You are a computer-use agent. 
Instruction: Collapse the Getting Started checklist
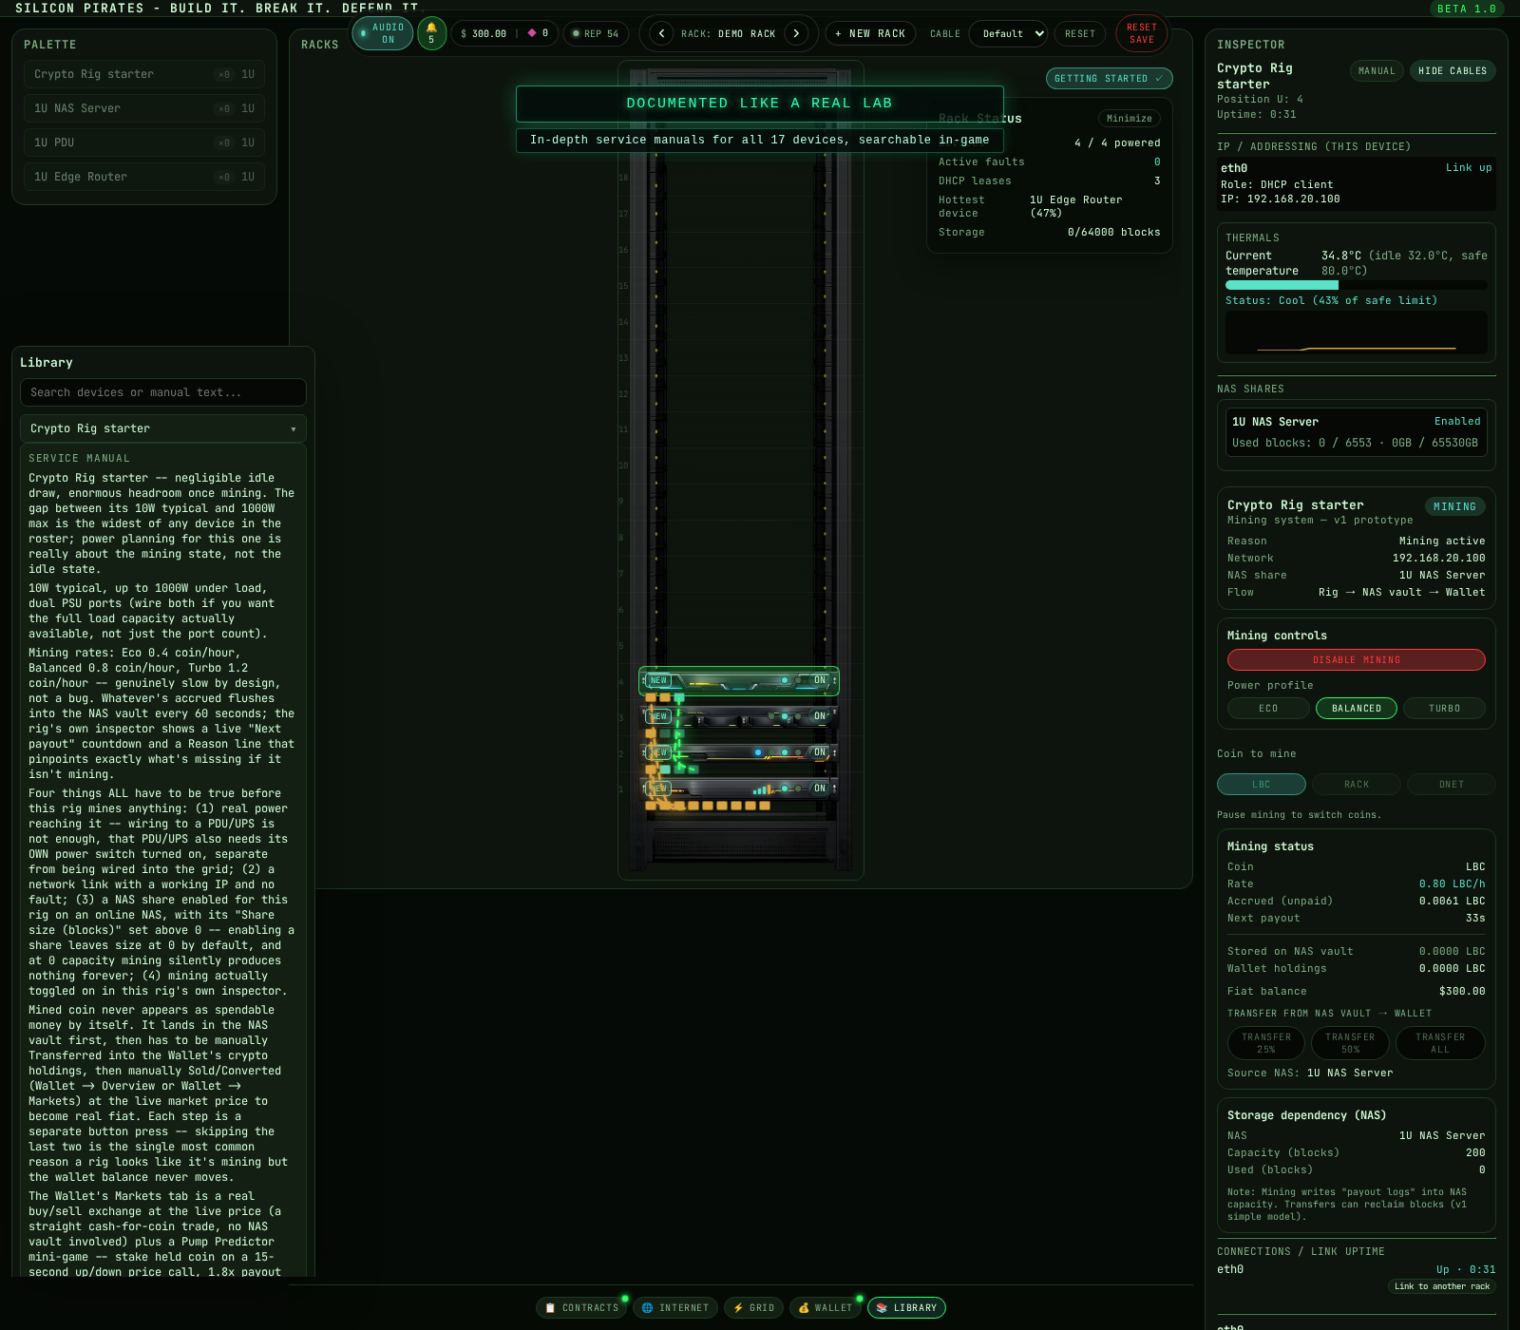[1109, 79]
